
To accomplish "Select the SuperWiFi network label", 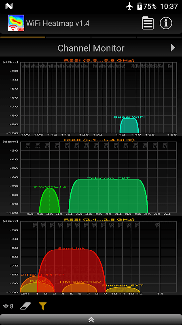I will (x=129, y=117).
